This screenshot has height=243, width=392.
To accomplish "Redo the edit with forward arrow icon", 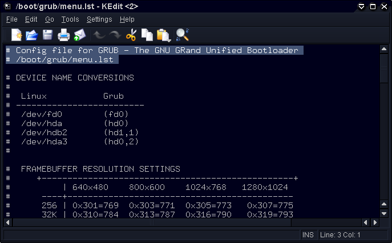I will click(x=115, y=35).
